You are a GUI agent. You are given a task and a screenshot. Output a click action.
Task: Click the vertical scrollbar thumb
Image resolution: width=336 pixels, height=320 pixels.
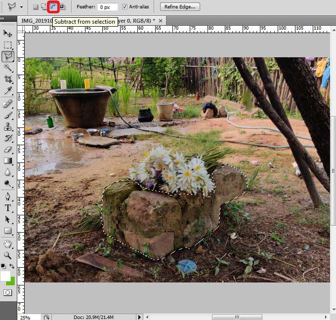[x=334, y=170]
